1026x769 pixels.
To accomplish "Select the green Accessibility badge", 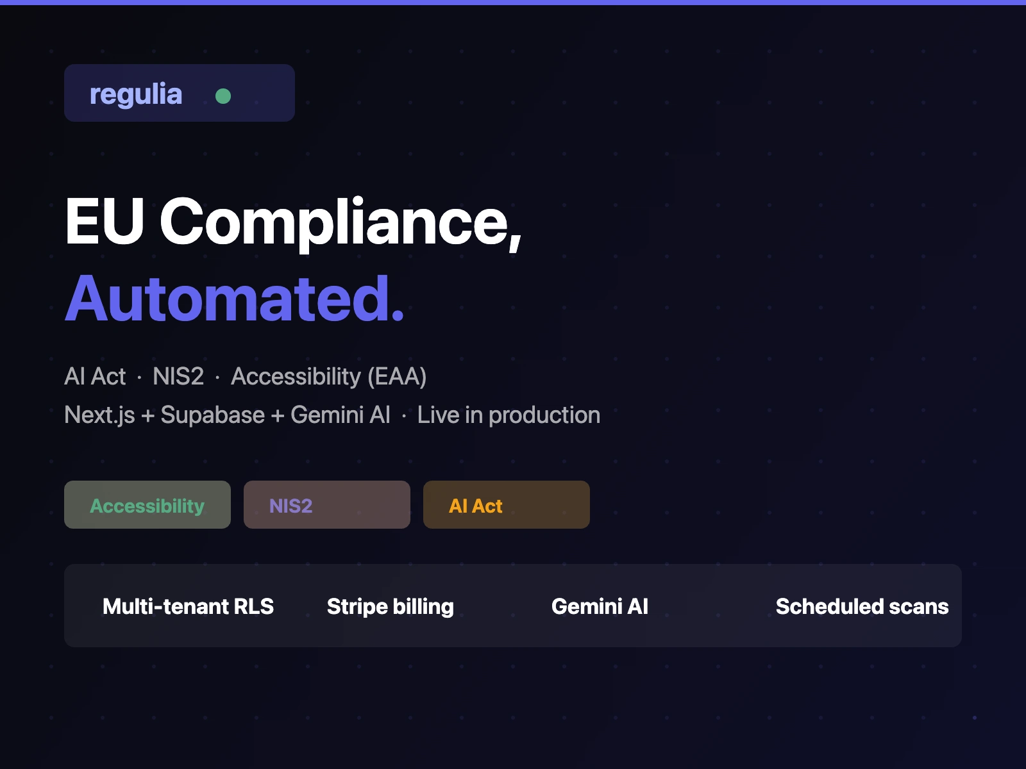I will tap(147, 505).
